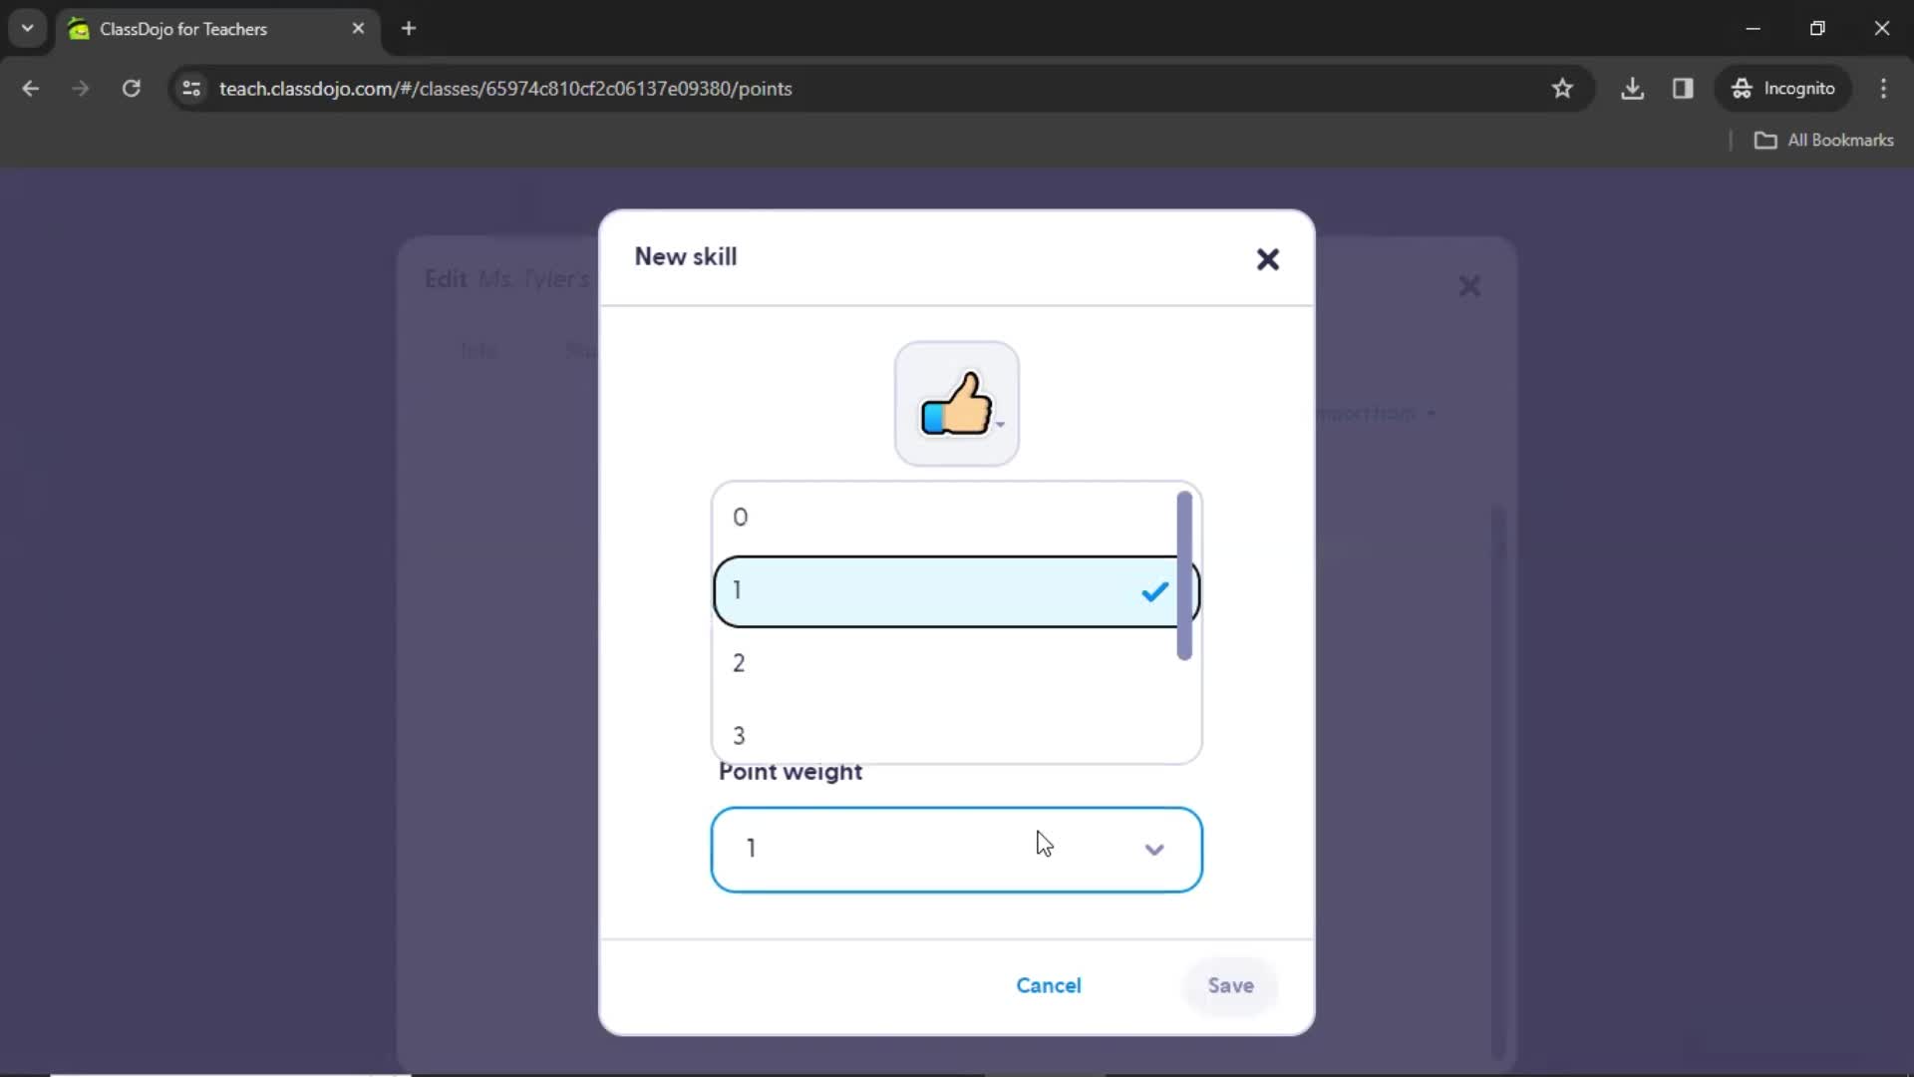Click the thumbs up skill icon
The image size is (1914, 1077).
957,401
